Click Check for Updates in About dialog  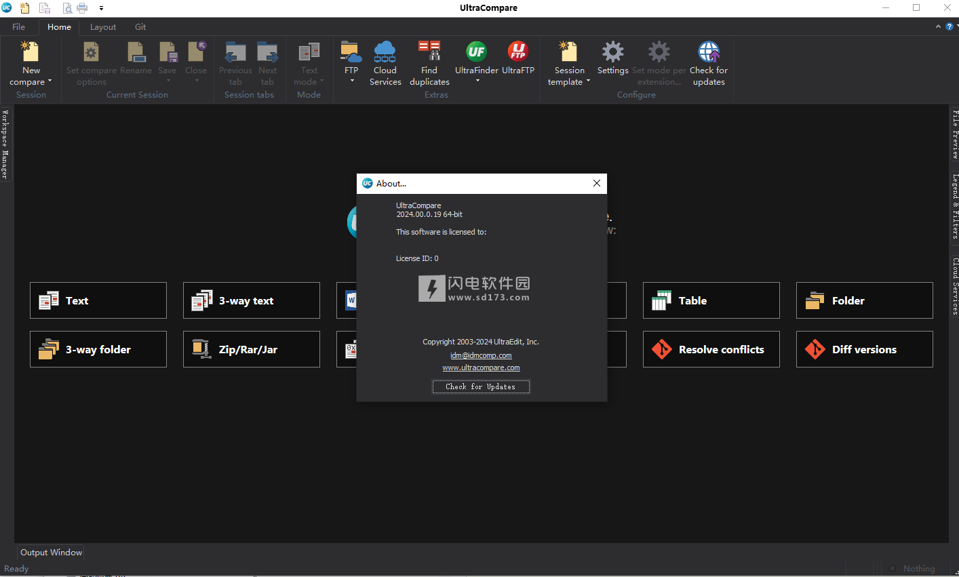(x=481, y=386)
